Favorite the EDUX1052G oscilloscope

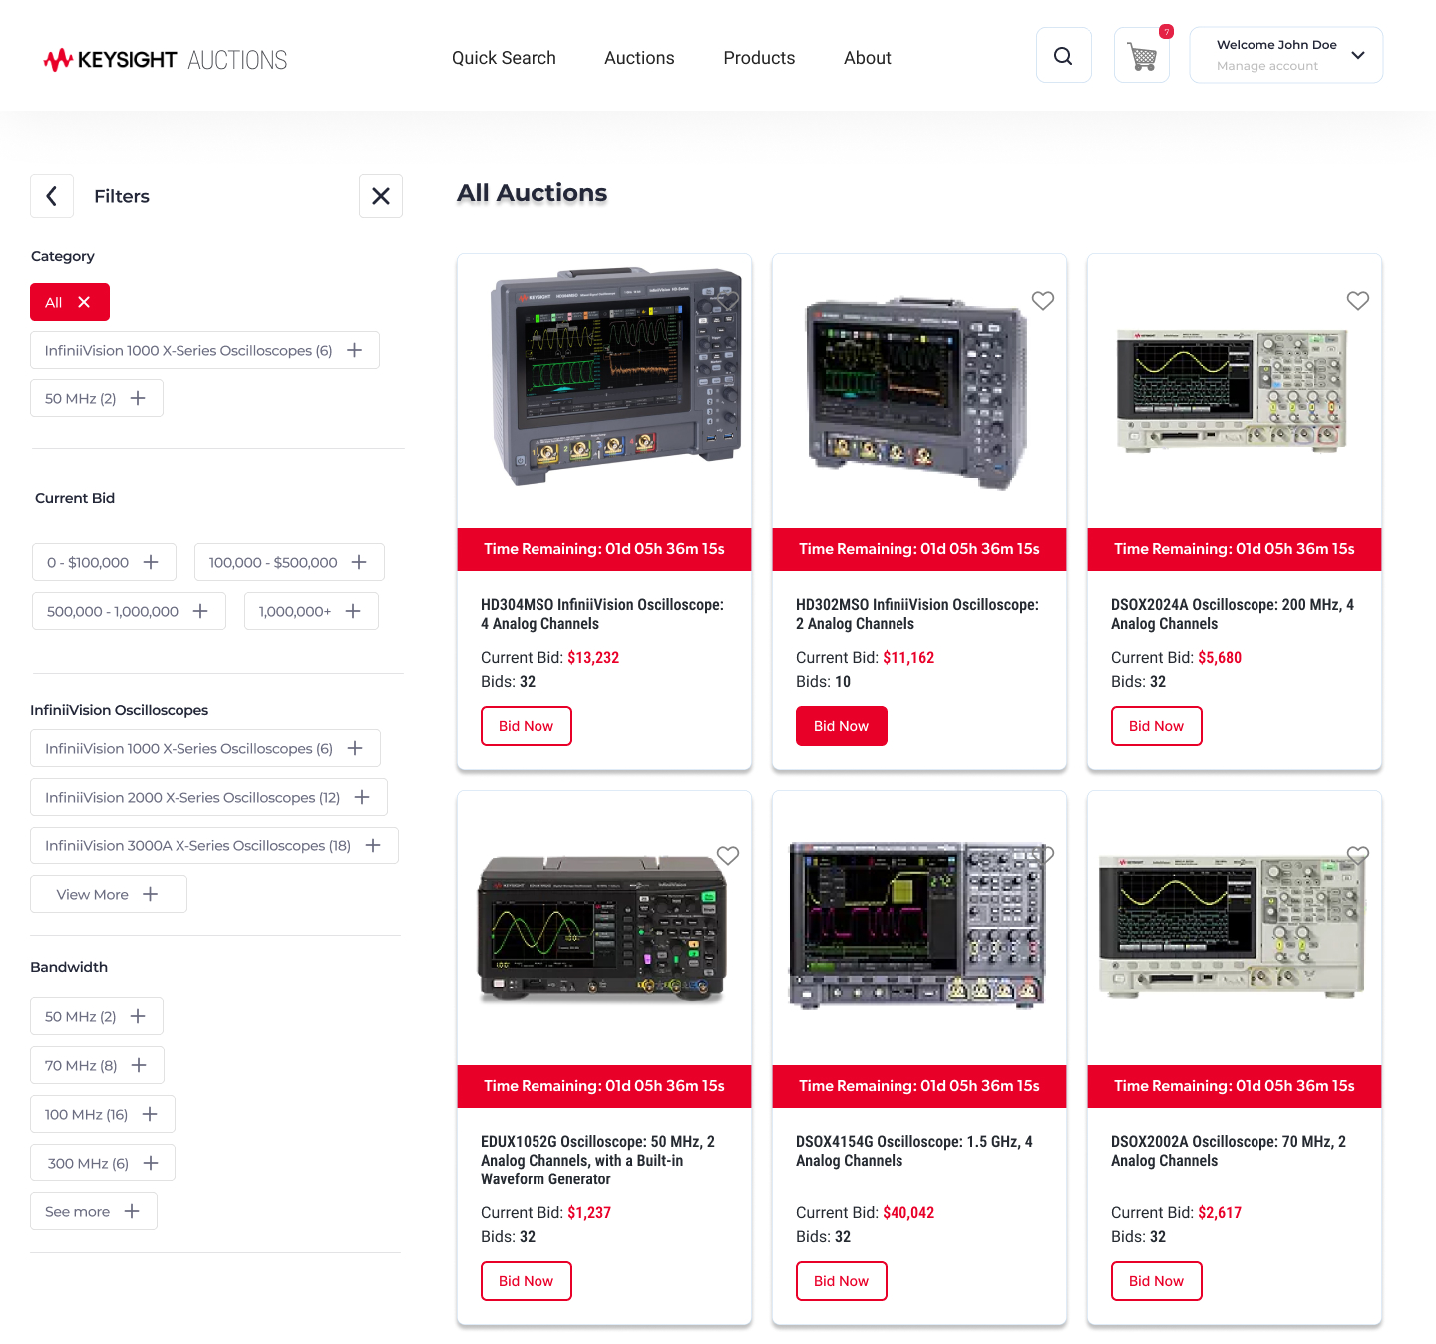[x=728, y=855]
